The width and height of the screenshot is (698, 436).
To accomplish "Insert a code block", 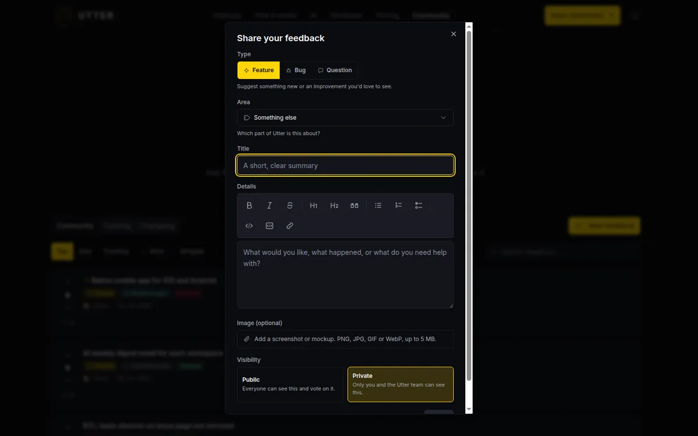I will point(269,226).
